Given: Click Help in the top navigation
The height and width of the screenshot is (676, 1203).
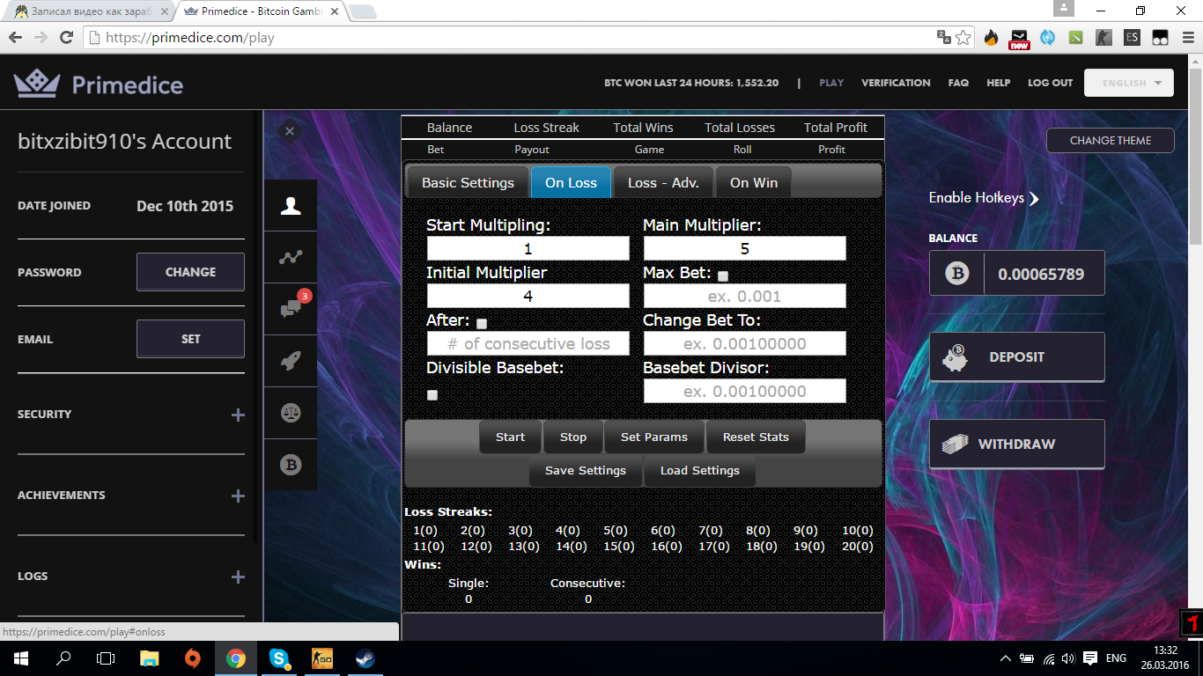Looking at the screenshot, I should 999,83.
